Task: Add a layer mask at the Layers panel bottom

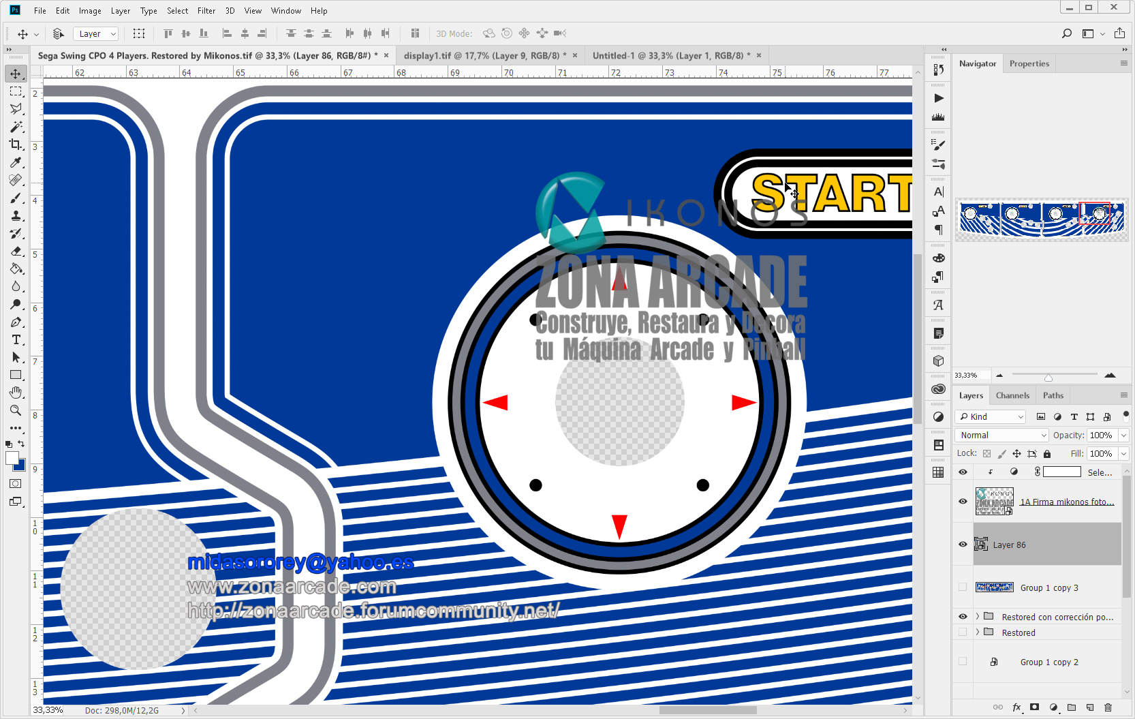Action: 1034,707
